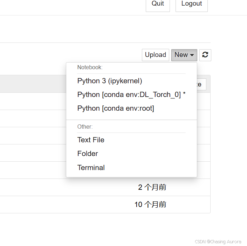This screenshot has width=247, height=246.
Task: Click the gray file list header bar
Action: pos(32,84)
